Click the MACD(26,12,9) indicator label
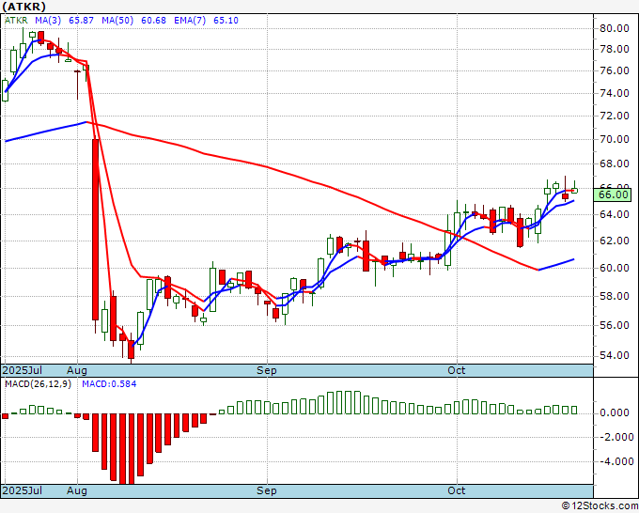The height and width of the screenshot is (513, 639). pyautogui.click(x=38, y=384)
